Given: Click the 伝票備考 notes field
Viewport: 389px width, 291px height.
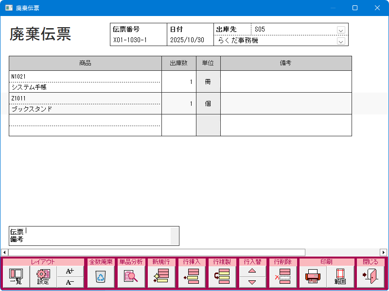Looking at the screenshot, I should (x=97, y=236).
